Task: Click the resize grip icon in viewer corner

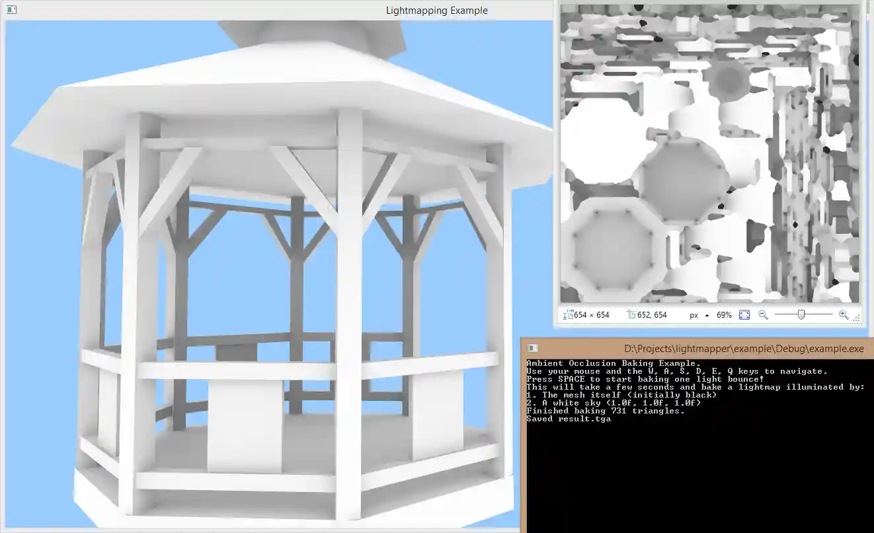Action: tap(857, 318)
